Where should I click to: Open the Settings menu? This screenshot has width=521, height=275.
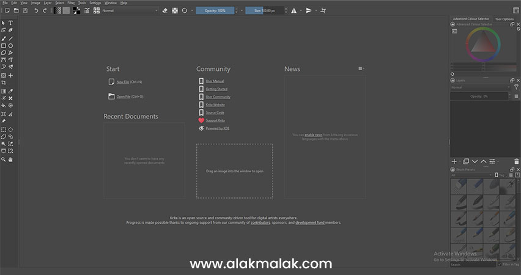pyautogui.click(x=95, y=2)
